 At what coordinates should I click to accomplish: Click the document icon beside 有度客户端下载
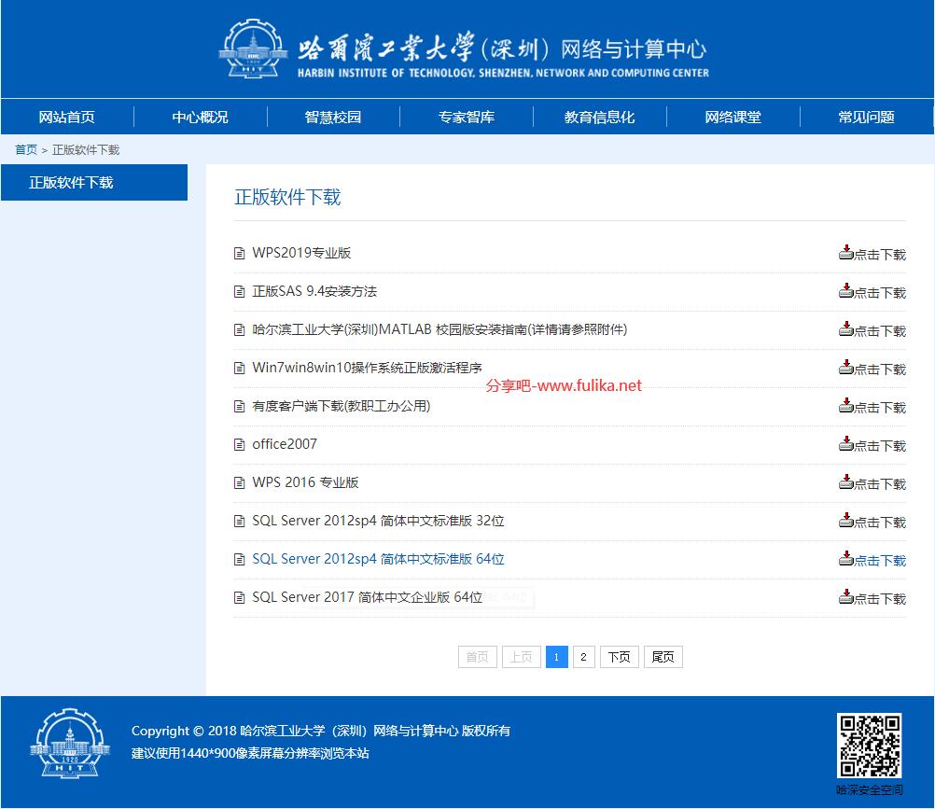239,407
